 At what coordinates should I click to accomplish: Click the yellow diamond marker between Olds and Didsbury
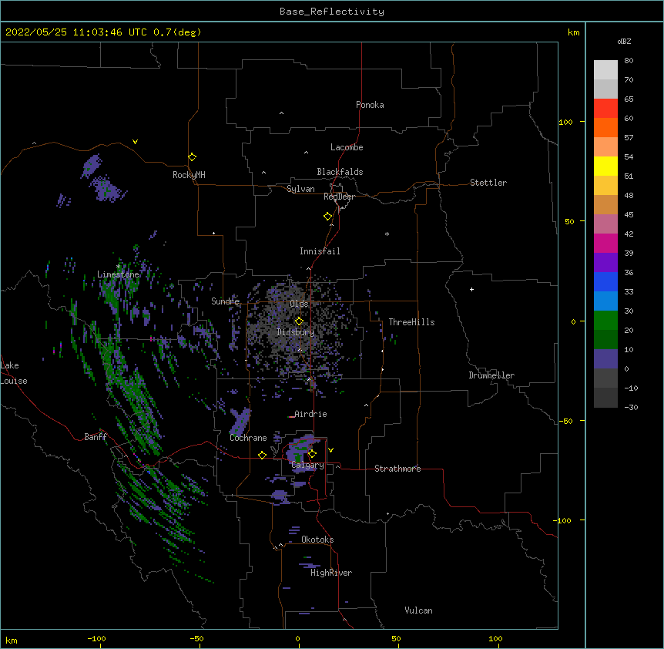pyautogui.click(x=299, y=321)
